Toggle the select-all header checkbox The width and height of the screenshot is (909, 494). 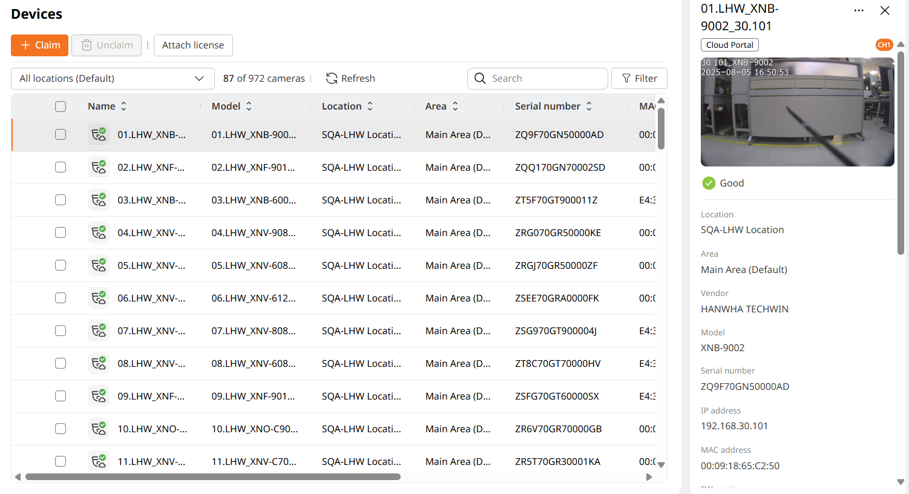(61, 107)
